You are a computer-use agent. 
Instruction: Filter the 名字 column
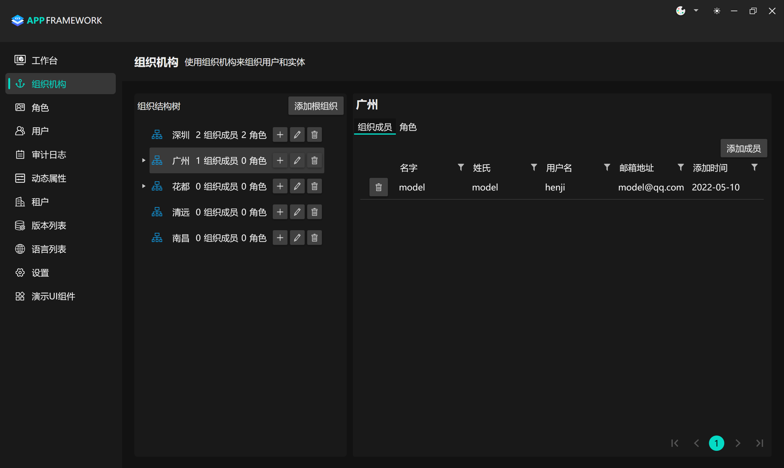461,167
